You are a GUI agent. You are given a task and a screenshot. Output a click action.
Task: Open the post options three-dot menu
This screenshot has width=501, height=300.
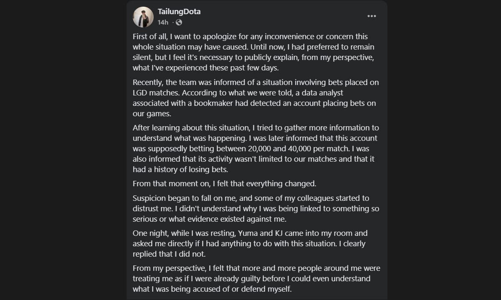tap(372, 16)
